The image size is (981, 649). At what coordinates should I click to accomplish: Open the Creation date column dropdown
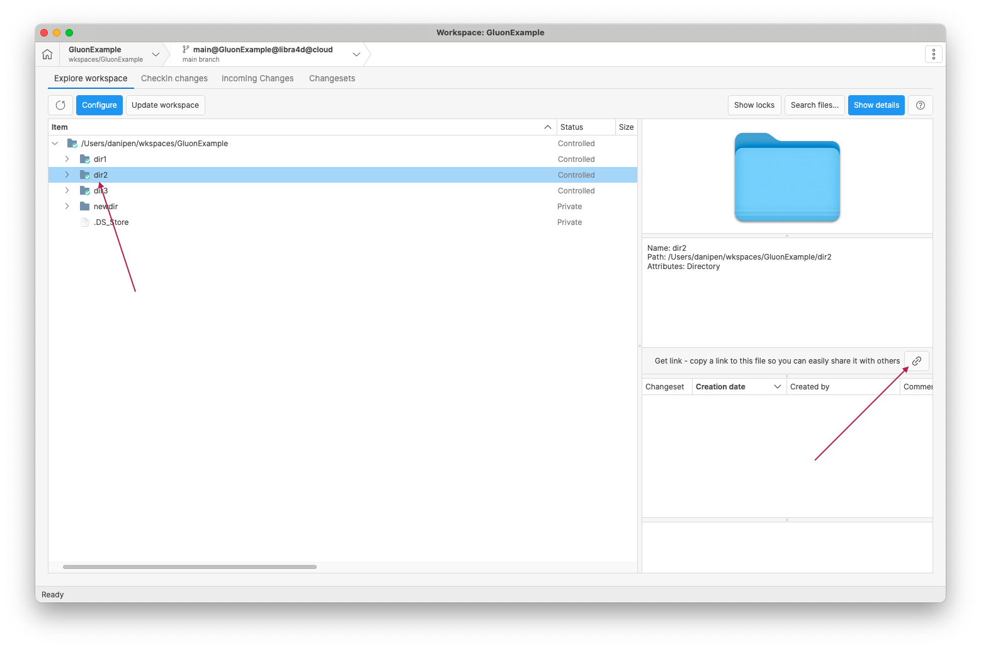click(777, 386)
